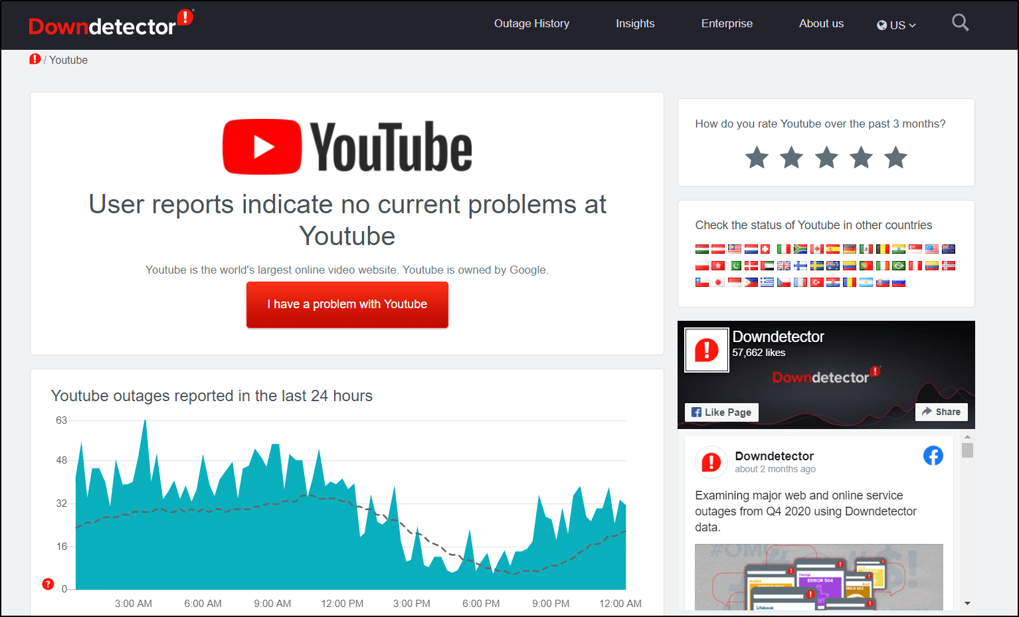Check Youtube status via Spain flag

coord(833,249)
